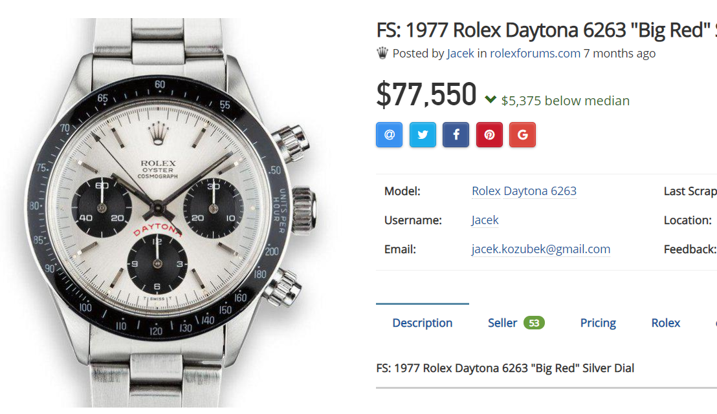Screen dimensions: 717x414
Task: Pin listing with the Pinterest icon
Action: (489, 135)
